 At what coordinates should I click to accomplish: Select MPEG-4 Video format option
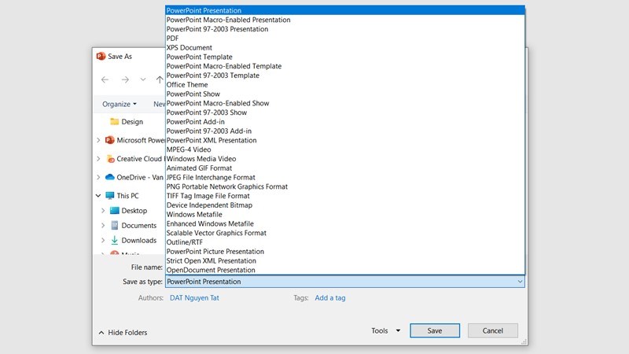[x=189, y=149]
